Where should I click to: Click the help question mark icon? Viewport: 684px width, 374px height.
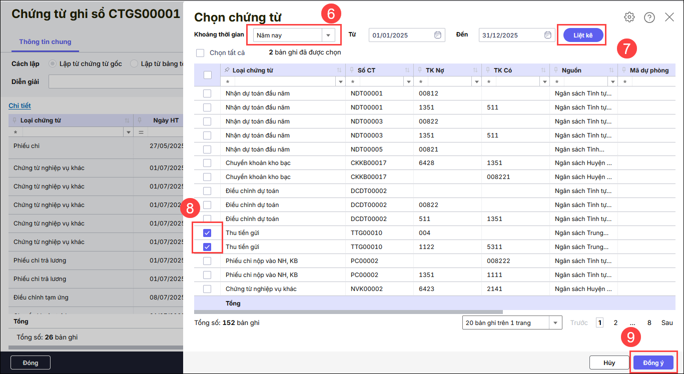pyautogui.click(x=649, y=17)
